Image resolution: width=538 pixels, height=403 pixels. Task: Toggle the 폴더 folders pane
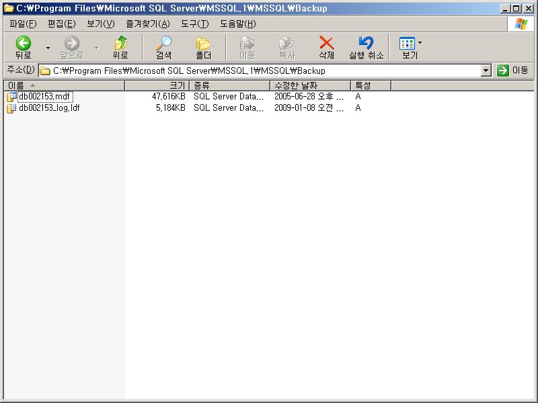point(204,47)
